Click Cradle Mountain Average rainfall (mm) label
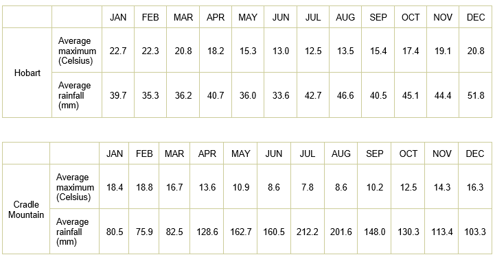The image size is (495, 257). pos(72,232)
